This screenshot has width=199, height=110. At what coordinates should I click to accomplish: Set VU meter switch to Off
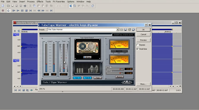point(125,51)
